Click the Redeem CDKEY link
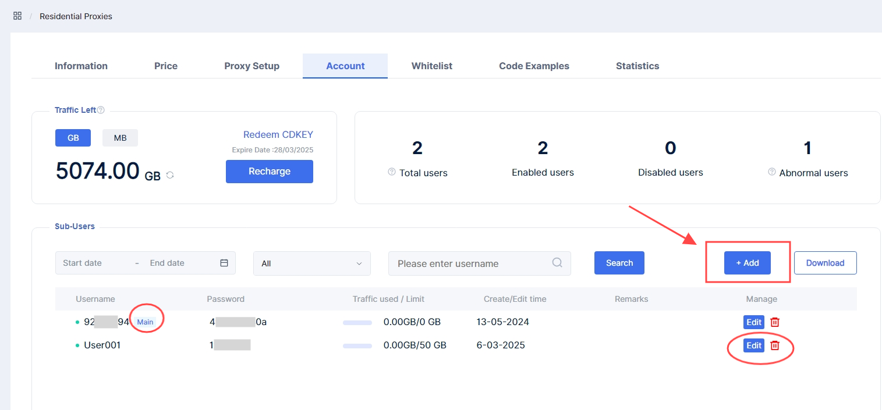 click(x=278, y=134)
